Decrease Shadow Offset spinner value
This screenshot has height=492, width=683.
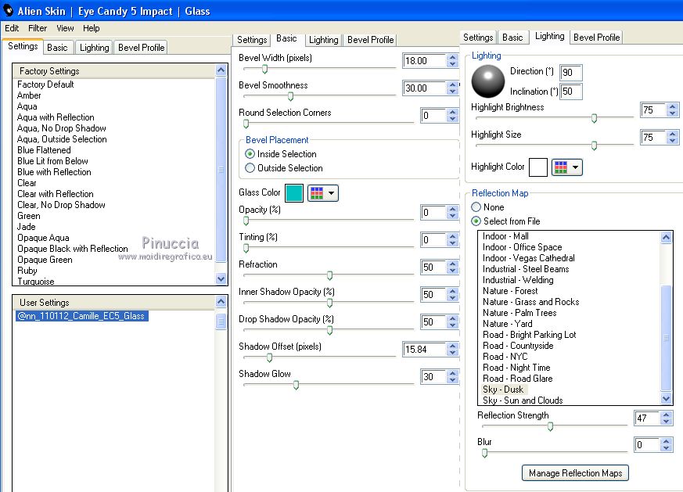pos(453,353)
